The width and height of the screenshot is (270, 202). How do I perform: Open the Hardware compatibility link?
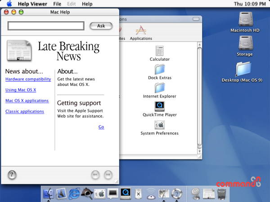pyautogui.click(x=28, y=79)
